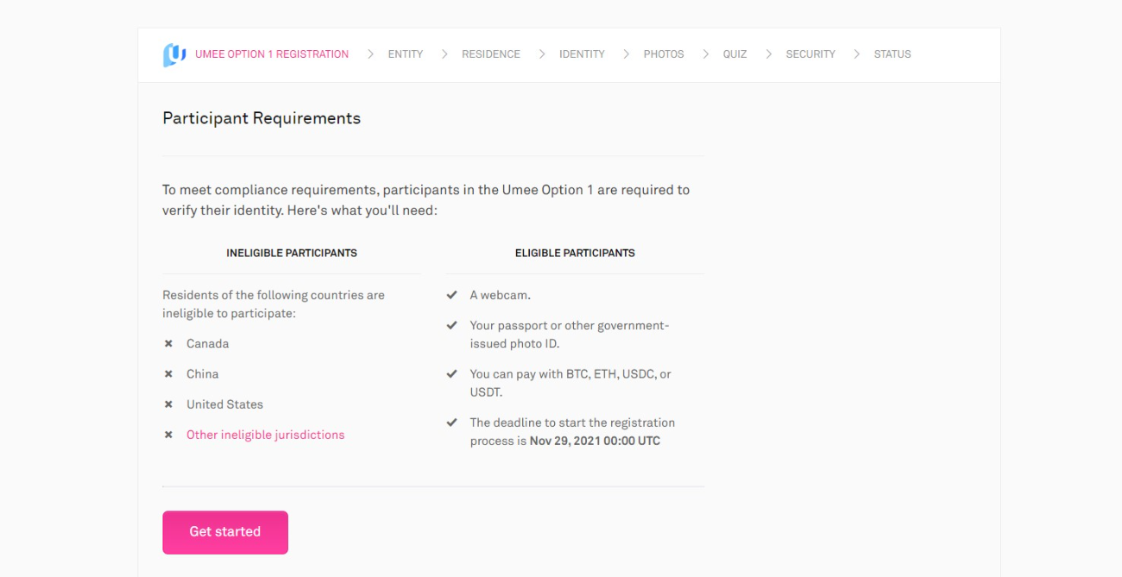Click the Umee logo icon
The width and height of the screenshot is (1122, 577).
point(174,54)
